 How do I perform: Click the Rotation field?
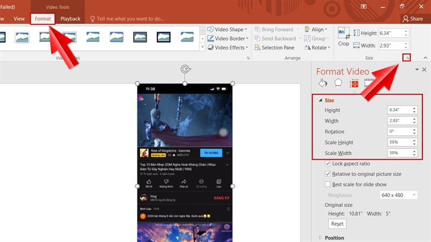coord(399,131)
